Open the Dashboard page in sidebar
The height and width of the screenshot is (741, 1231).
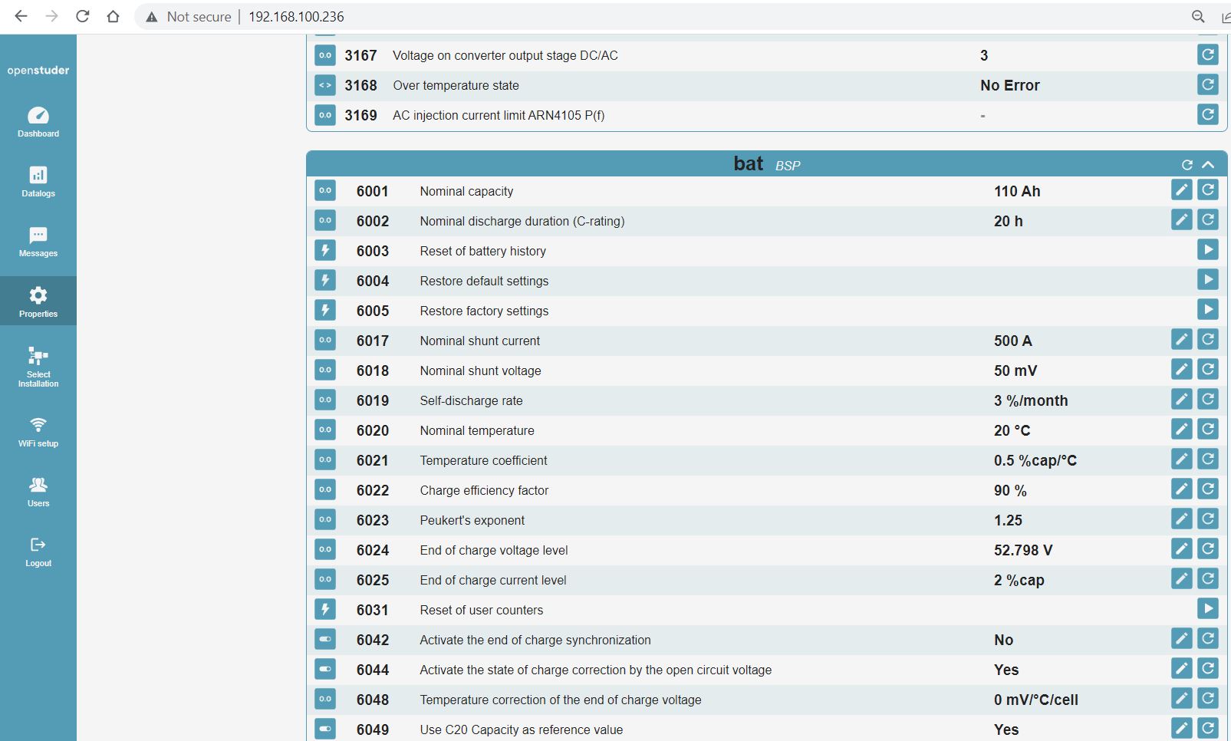[x=38, y=122]
